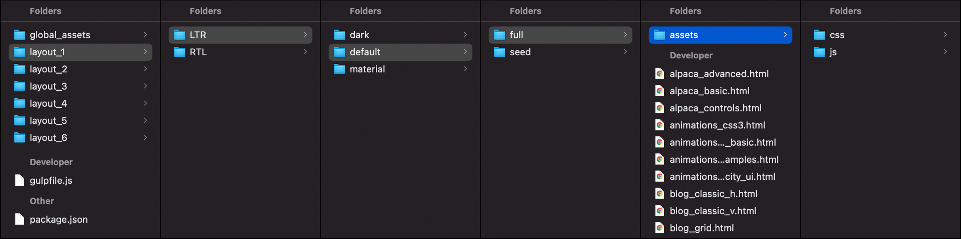This screenshot has width=961, height=239.
Task: Open the layout_6 folder
Action: [80, 138]
